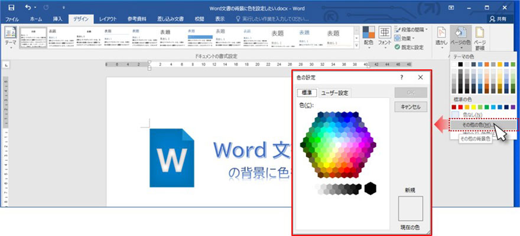Open the テーマ (Themes) button
520x236 pixels.
tap(11, 39)
